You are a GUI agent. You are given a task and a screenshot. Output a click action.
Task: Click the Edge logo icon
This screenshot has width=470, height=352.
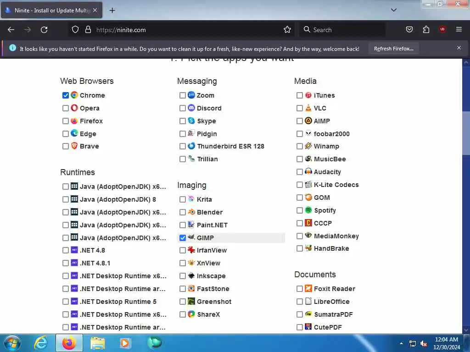[74, 133]
